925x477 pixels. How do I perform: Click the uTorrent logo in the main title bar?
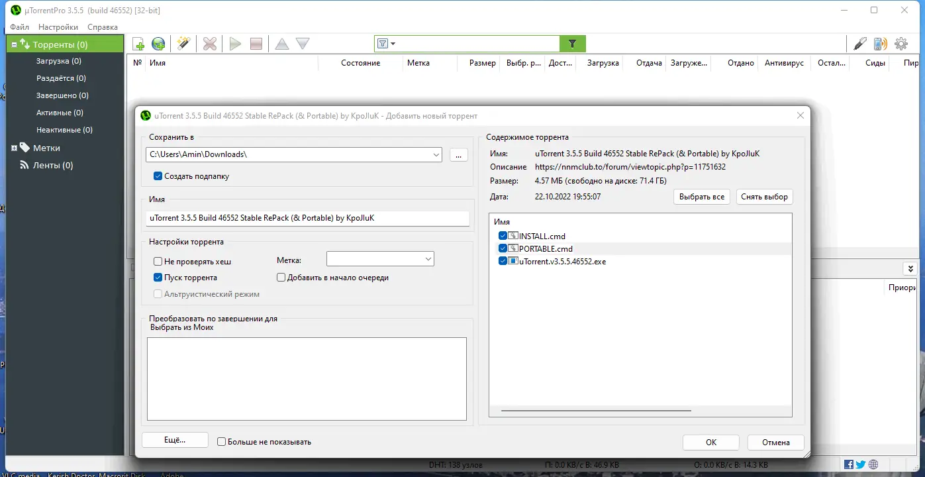(x=16, y=10)
